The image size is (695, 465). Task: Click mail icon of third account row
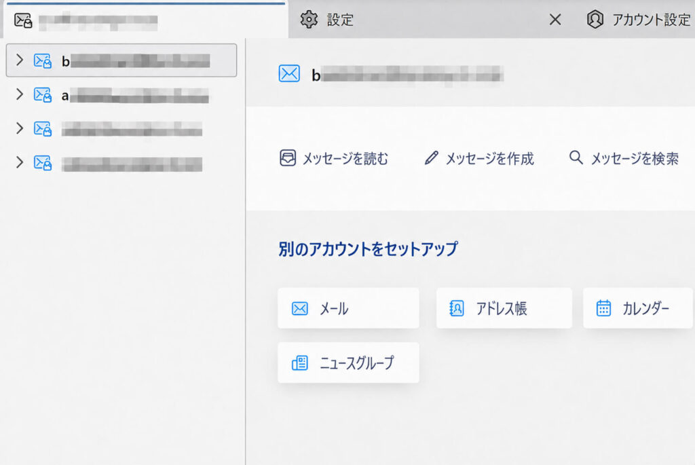[43, 128]
